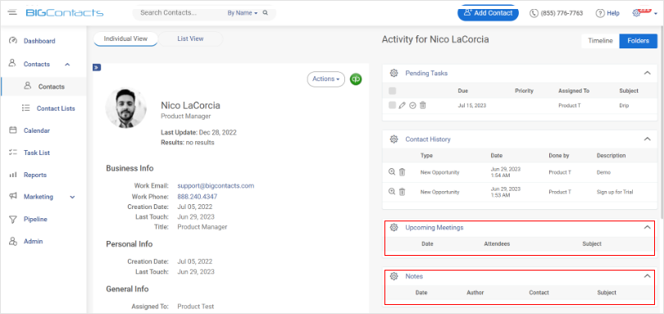The width and height of the screenshot is (664, 314).
Task: Switch to Timeline view
Action: [x=601, y=41]
